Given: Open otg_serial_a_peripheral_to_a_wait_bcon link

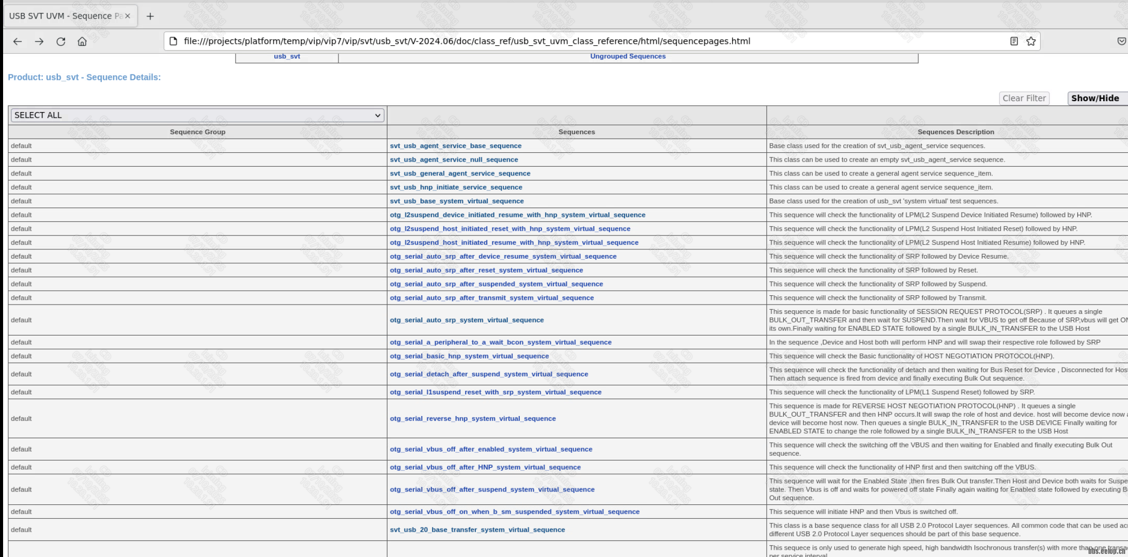Looking at the screenshot, I should 501,342.
